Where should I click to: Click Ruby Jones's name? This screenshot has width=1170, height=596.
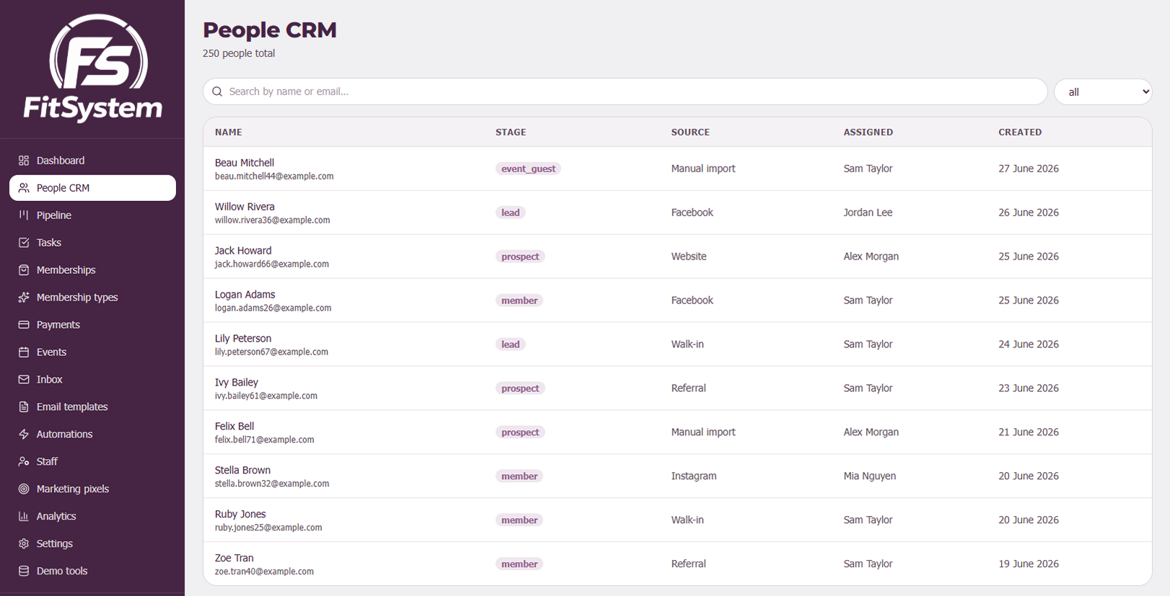tap(240, 514)
